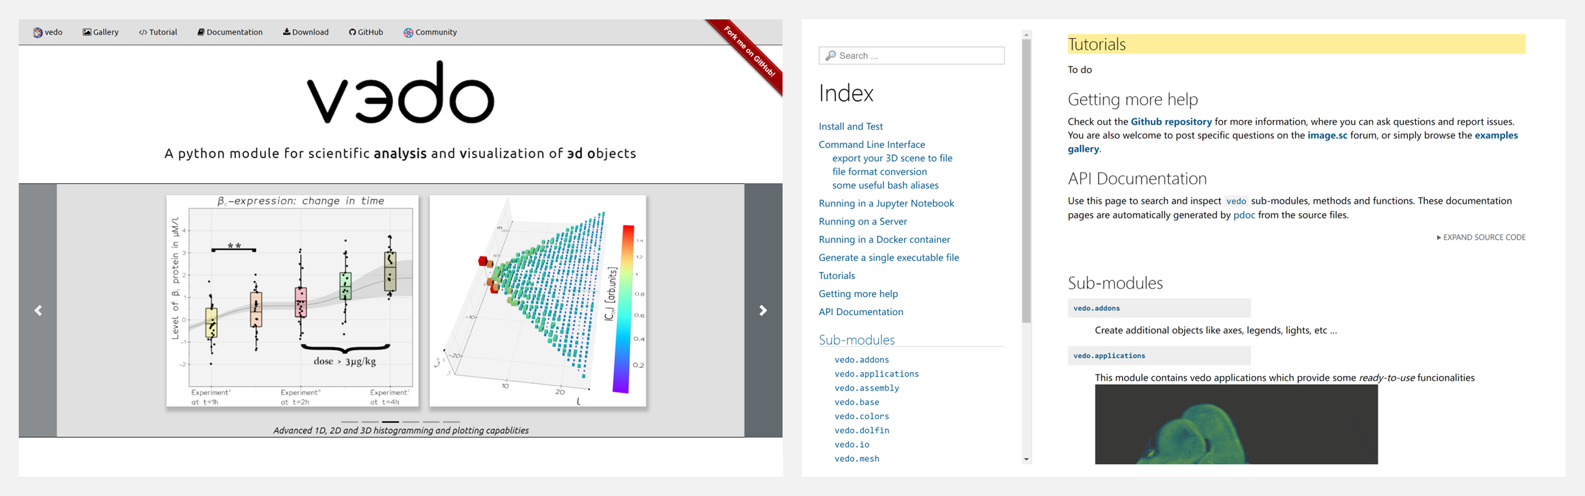1585x496 pixels.
Task: Open vedo.addons in sidebar list
Action: (x=861, y=360)
